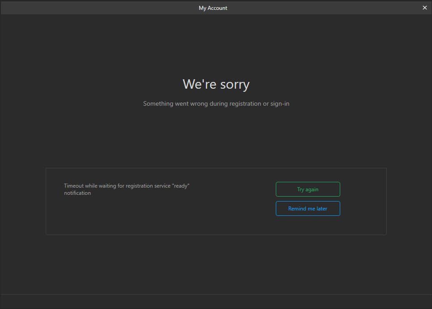This screenshot has height=309, width=432.
Task: Click the something went wrong subtitle
Action: point(216,103)
